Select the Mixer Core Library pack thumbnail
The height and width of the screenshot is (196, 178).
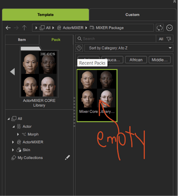point(97,96)
